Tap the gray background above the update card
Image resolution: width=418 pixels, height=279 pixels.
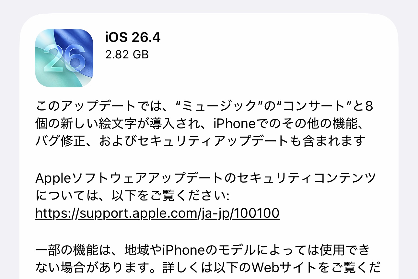pos(209,6)
